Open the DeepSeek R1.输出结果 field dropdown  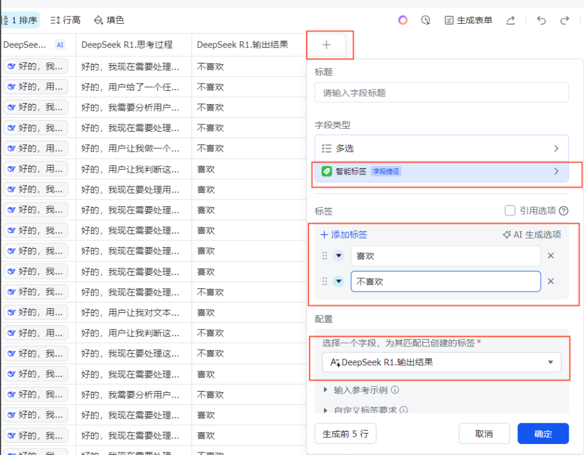(441, 362)
